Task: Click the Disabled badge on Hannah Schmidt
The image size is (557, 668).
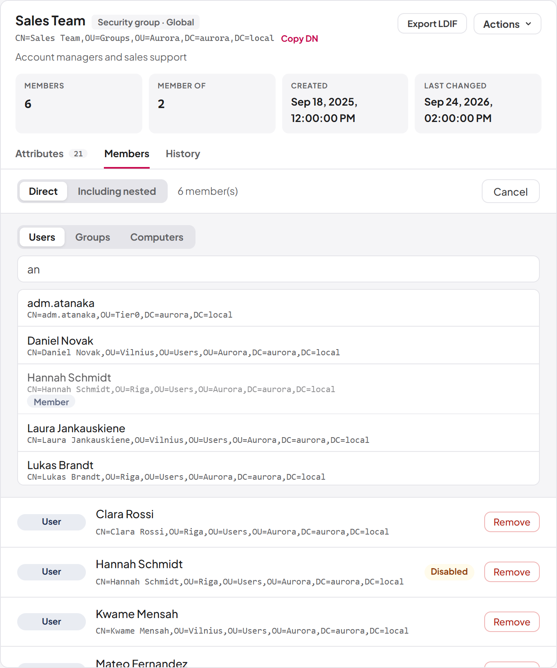Action: [449, 572]
